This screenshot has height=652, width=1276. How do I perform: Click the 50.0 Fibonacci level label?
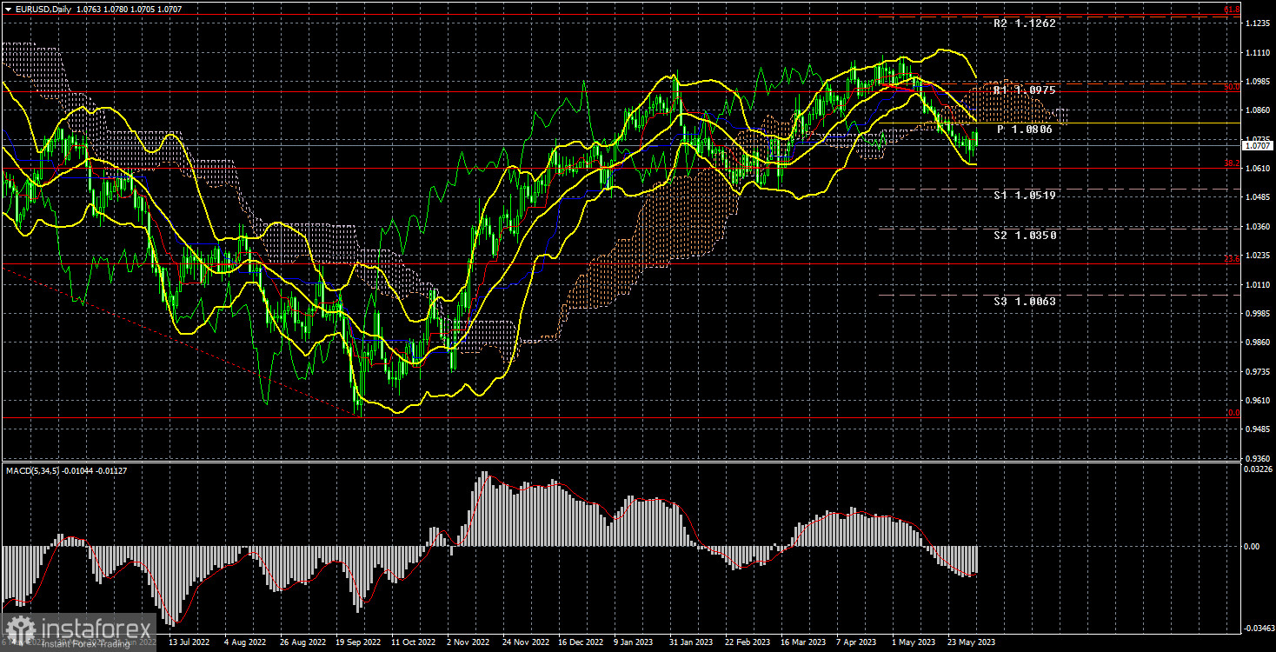tap(1232, 87)
